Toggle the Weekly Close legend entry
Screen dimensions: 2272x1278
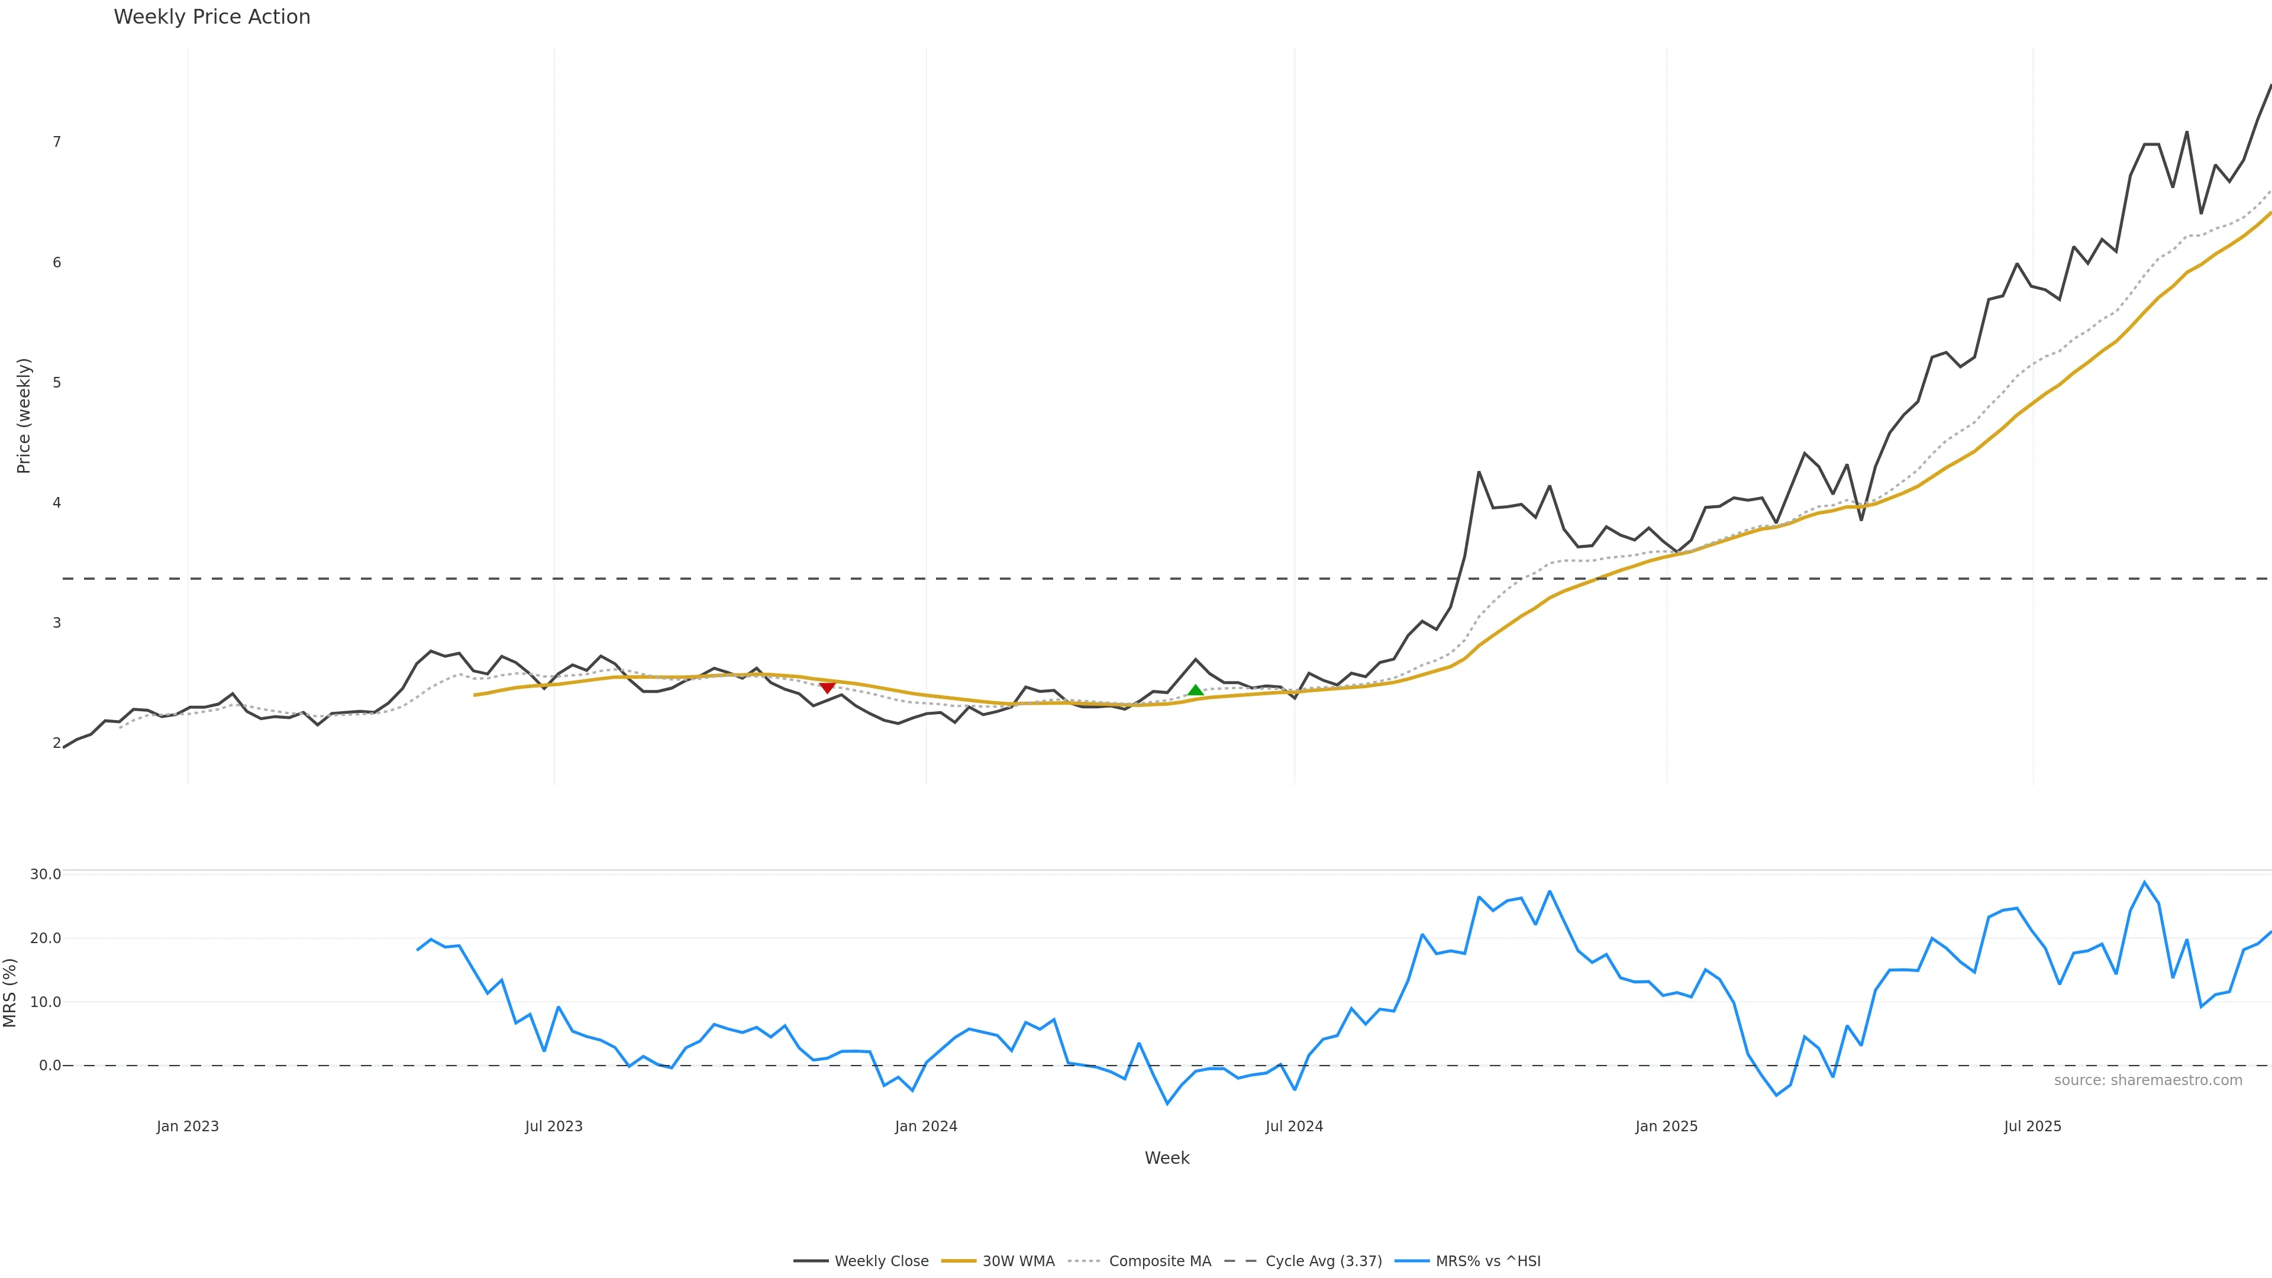click(861, 1261)
